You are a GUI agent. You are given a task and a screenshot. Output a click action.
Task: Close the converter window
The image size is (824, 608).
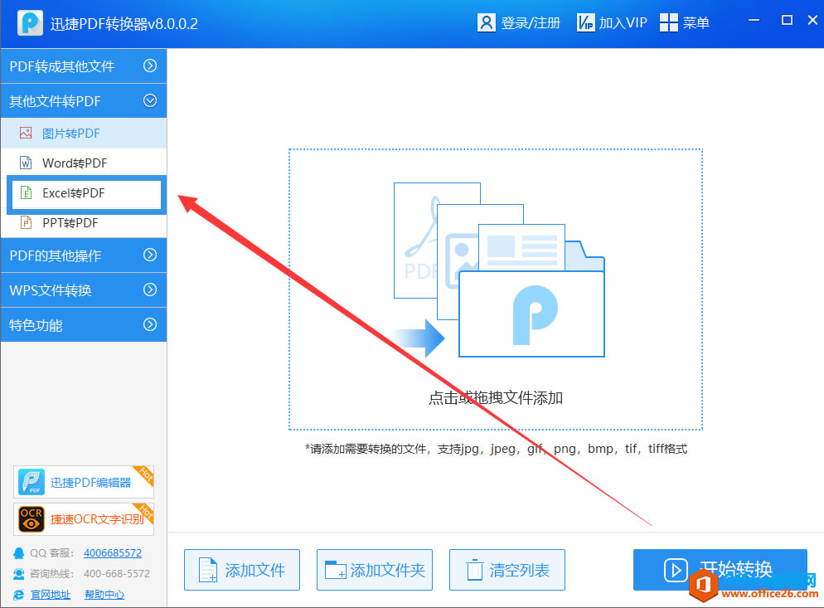pyautogui.click(x=812, y=20)
